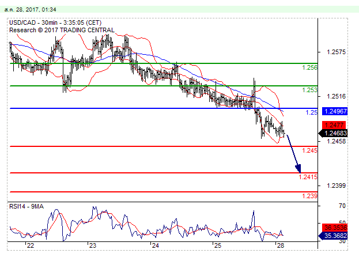
Task: Click the RSI 70 level label
Action: pyautogui.click(x=342, y=206)
